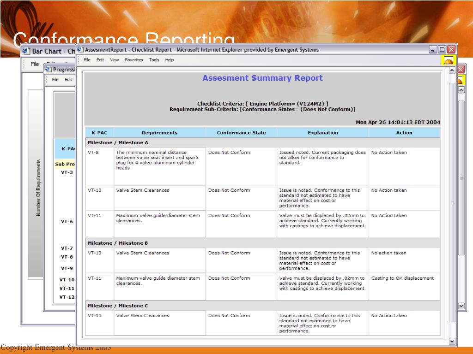This screenshot has height=354, width=473.
Task: Click the 'Milestone / Milestone B' row
Action: 263,243
